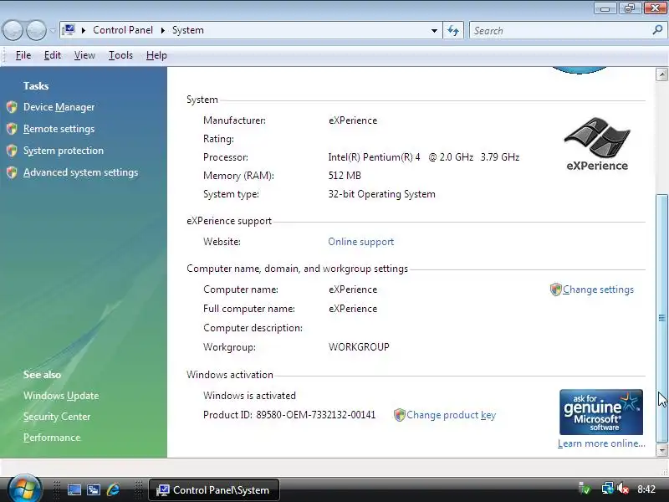The height and width of the screenshot is (502, 669).
Task: Click Switch between windows Quick Launch icon
Action: (94, 490)
